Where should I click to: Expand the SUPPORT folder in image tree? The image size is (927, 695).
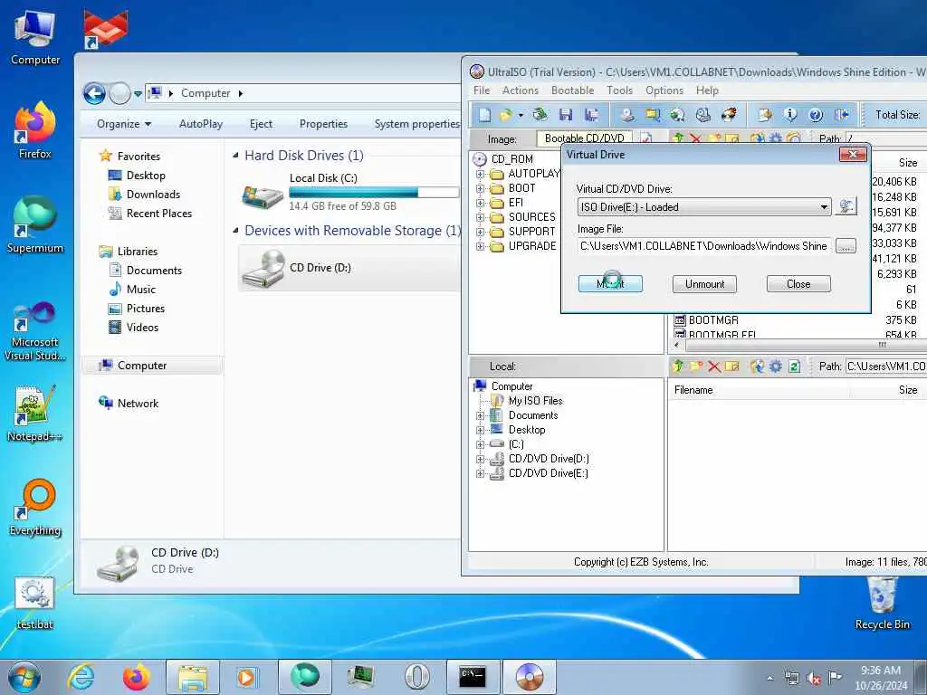tap(480, 232)
